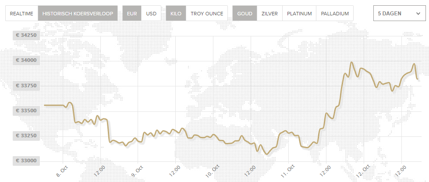The height and width of the screenshot is (182, 429).
Task: Click the 11. Oct date marker
Action: (289, 171)
